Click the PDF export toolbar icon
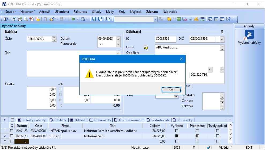This screenshot has width=265, height=150. [32, 19]
